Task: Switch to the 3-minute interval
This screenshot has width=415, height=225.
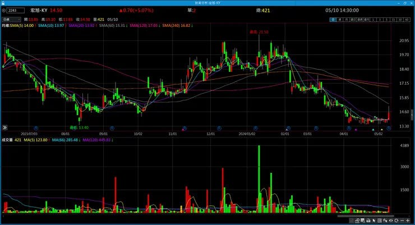Action: (x=380, y=20)
